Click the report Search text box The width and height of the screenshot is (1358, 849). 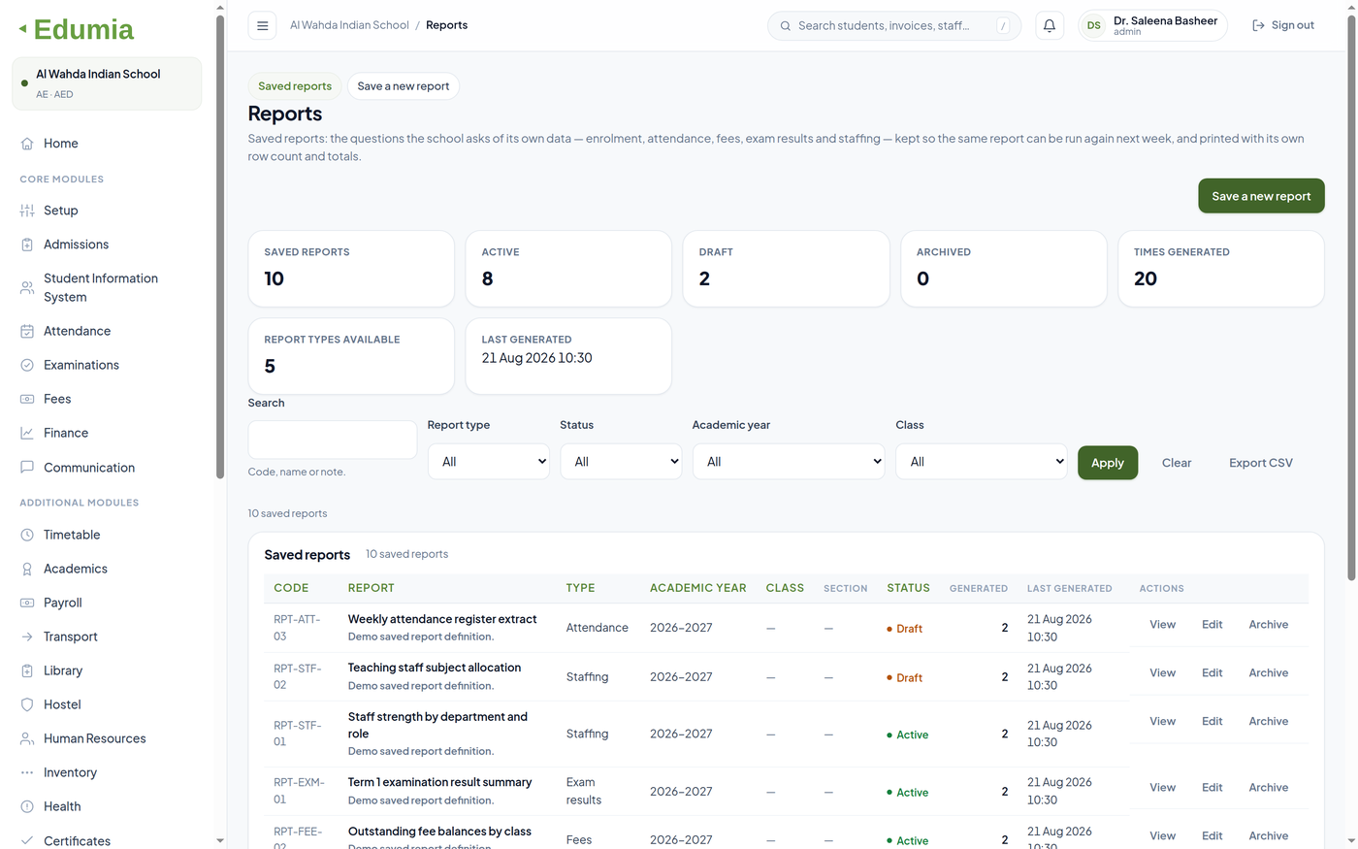[x=333, y=440]
